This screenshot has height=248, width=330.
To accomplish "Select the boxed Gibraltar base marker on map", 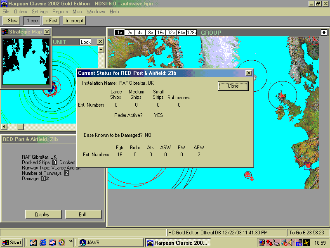I will (308, 166).
